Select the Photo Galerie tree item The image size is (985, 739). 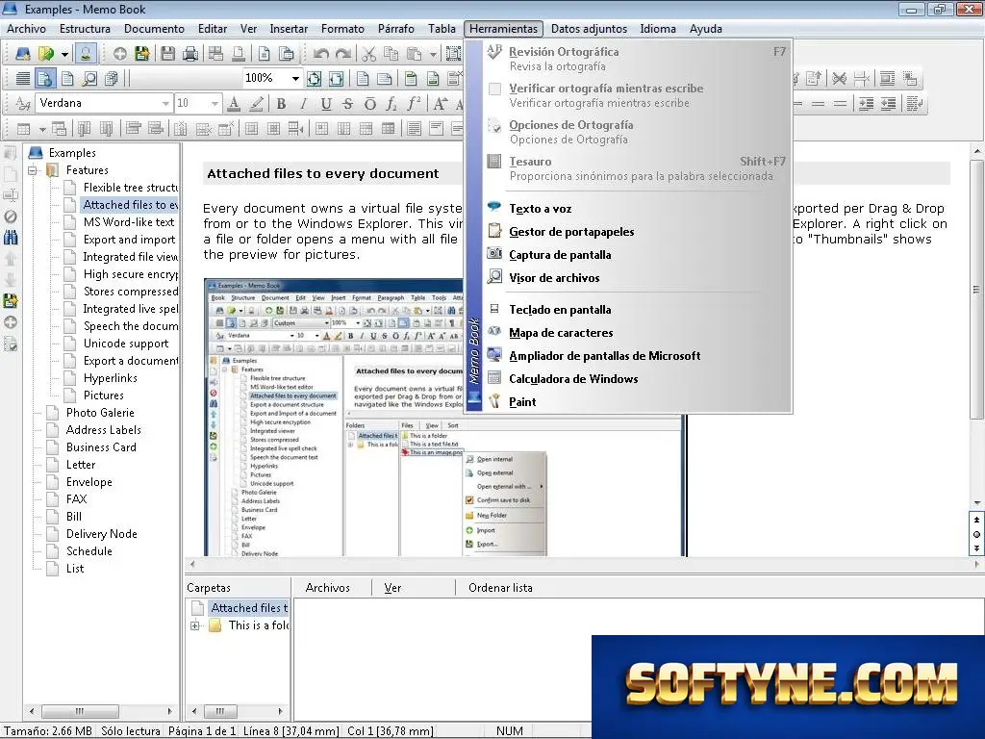point(100,413)
